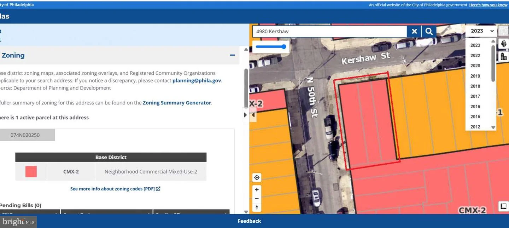Collapse panel with the left-pointing arrow toggle
Viewport: 509px width, 228px height.
tap(253, 115)
